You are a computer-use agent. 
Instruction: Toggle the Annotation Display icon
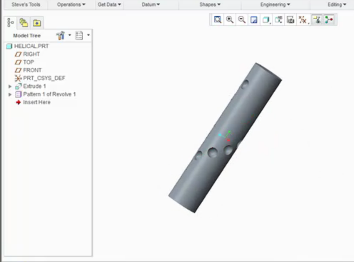[317, 20]
